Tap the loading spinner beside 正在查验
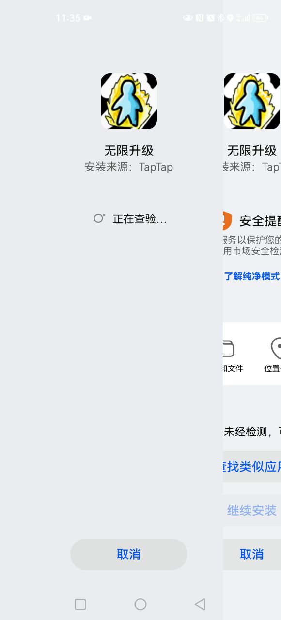The image size is (281, 620). [99, 218]
